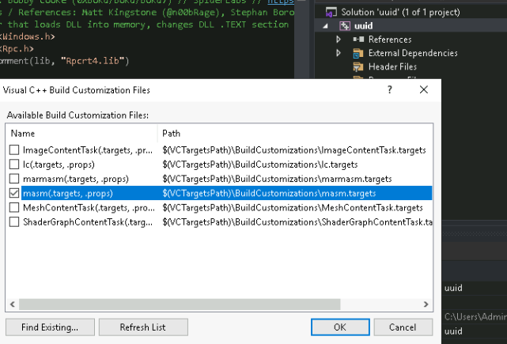Click the References icon
Screen dimensions: 507x344
(358, 40)
